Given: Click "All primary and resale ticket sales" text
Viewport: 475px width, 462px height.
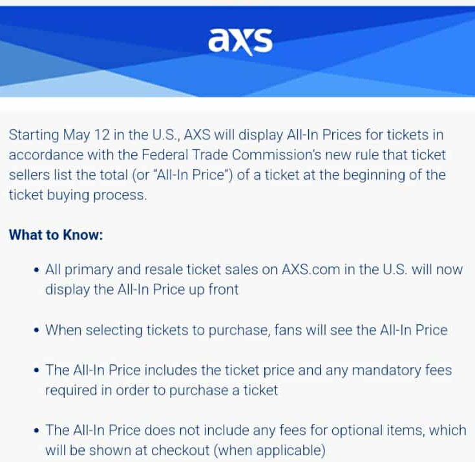Looking at the screenshot, I should pyautogui.click(x=148, y=269).
